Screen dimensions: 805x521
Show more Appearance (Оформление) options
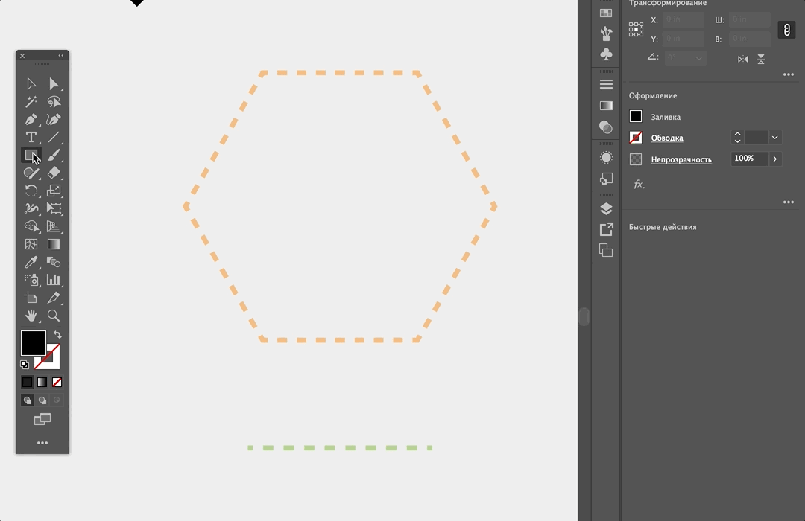pos(789,202)
